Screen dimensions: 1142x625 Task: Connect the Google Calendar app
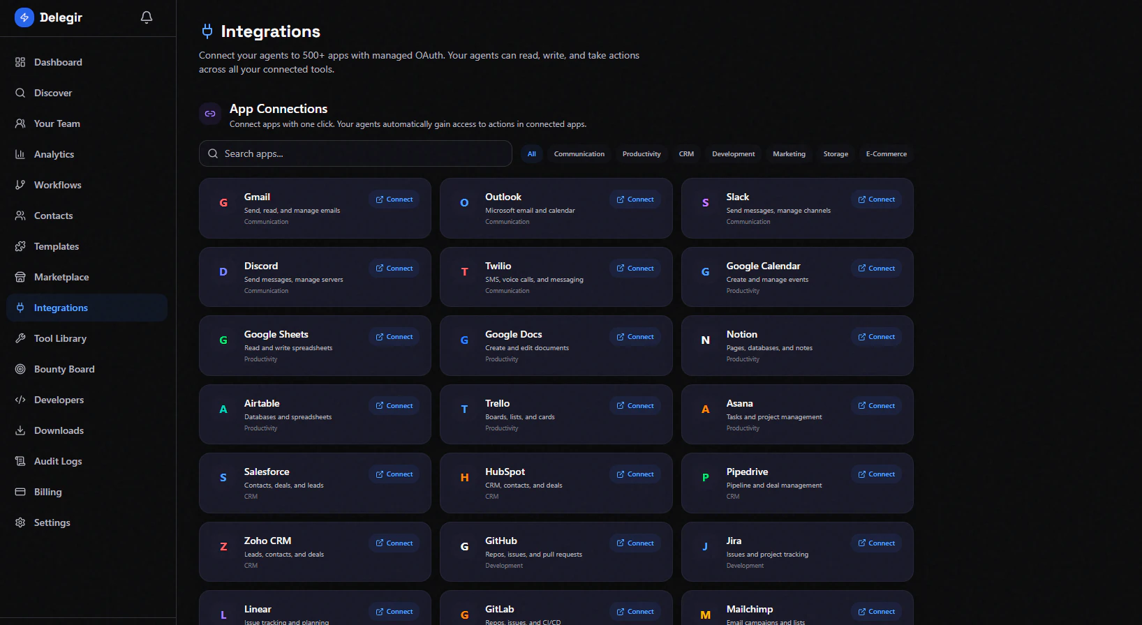tap(876, 269)
